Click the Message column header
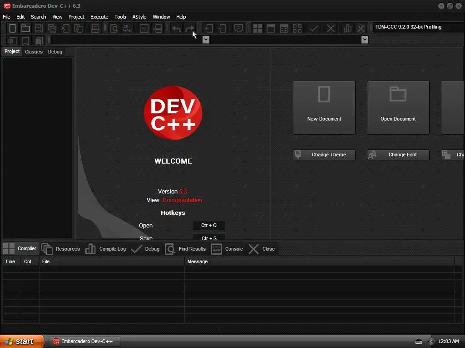Viewport: 465px width, 348px height. click(319, 261)
